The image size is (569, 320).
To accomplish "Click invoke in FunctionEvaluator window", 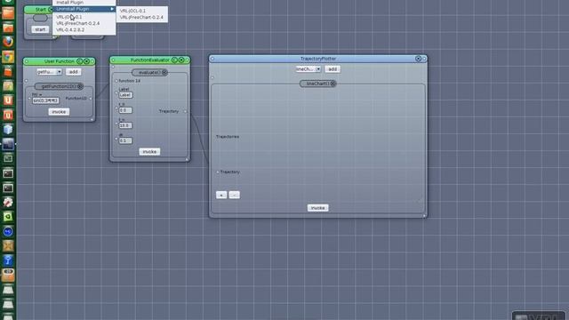I will point(149,152).
